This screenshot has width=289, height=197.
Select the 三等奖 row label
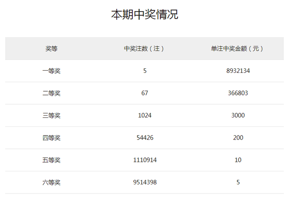tap(51, 116)
